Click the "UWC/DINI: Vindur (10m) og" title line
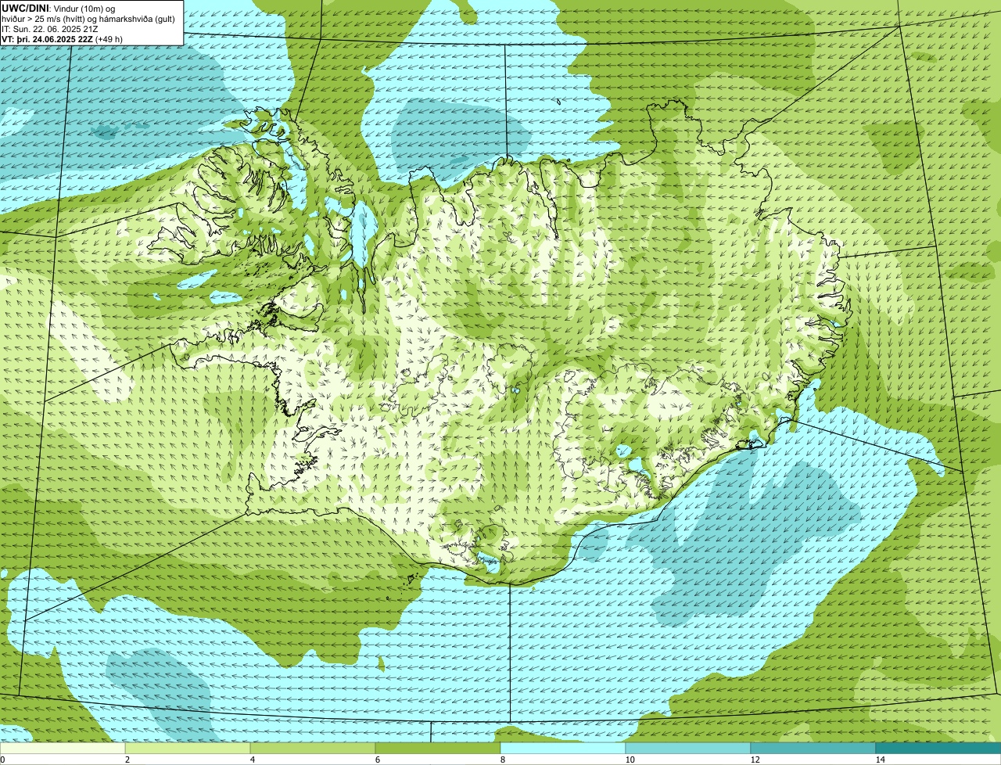Screen dimensions: 1001x765 click(59, 8)
